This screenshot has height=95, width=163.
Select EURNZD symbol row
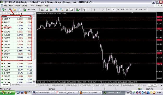point(17,76)
